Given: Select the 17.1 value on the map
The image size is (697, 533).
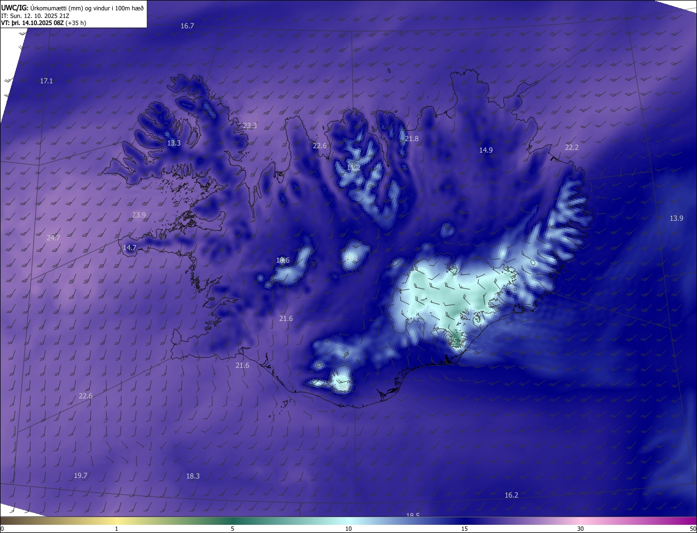Looking at the screenshot, I should click(47, 81).
